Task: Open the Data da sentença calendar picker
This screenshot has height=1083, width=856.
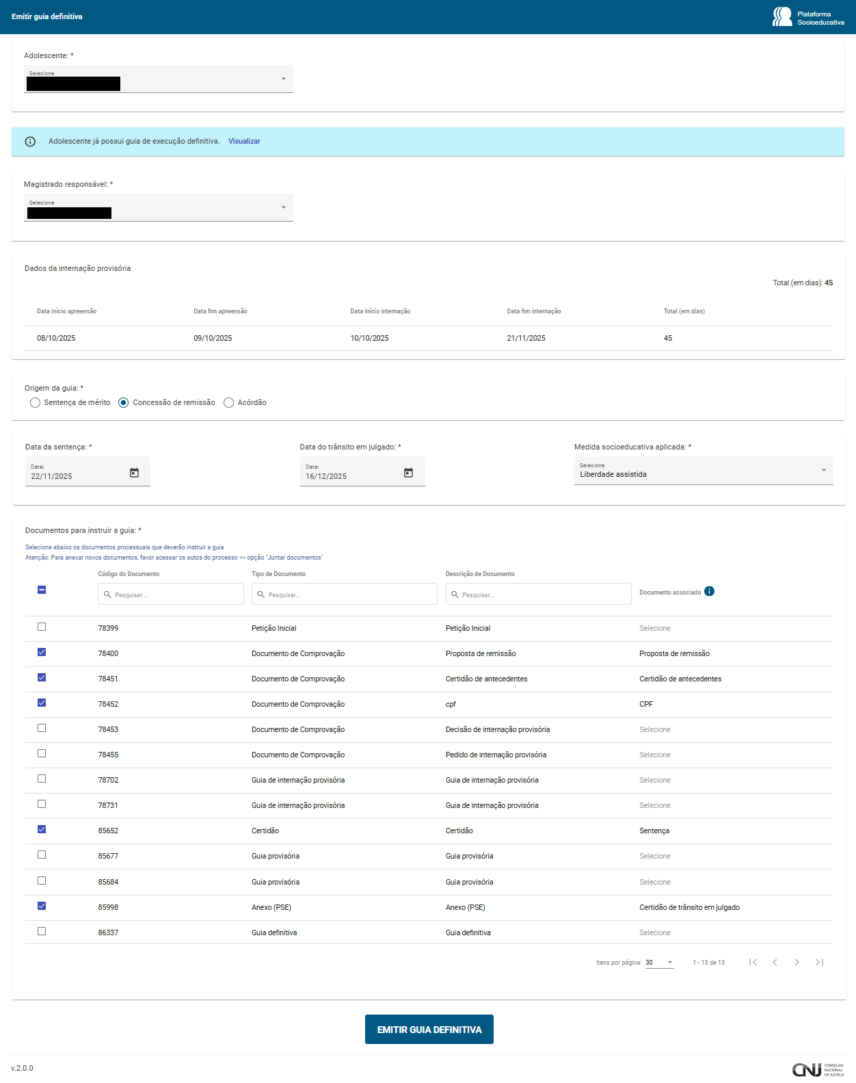Action: [x=134, y=473]
